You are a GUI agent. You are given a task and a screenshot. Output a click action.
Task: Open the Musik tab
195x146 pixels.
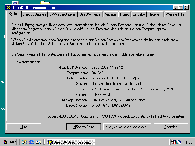point(124,14)
